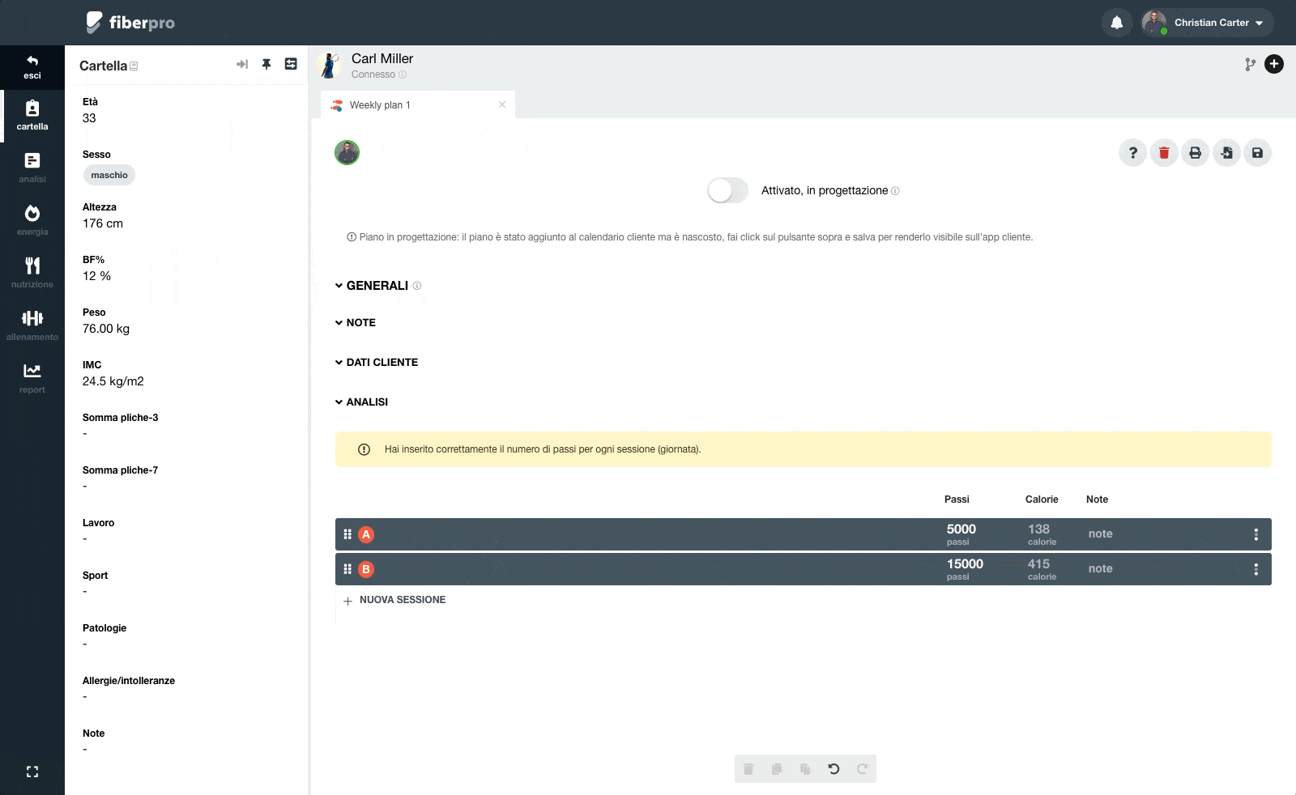Open the report chart section
Viewport: 1296px width, 795px height.
(x=32, y=378)
